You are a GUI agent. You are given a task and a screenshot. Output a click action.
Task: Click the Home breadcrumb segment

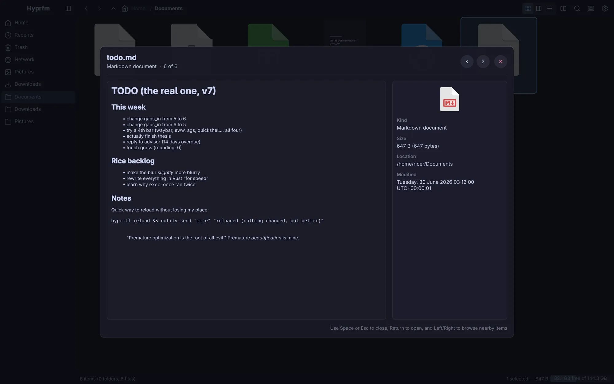pyautogui.click(x=138, y=9)
